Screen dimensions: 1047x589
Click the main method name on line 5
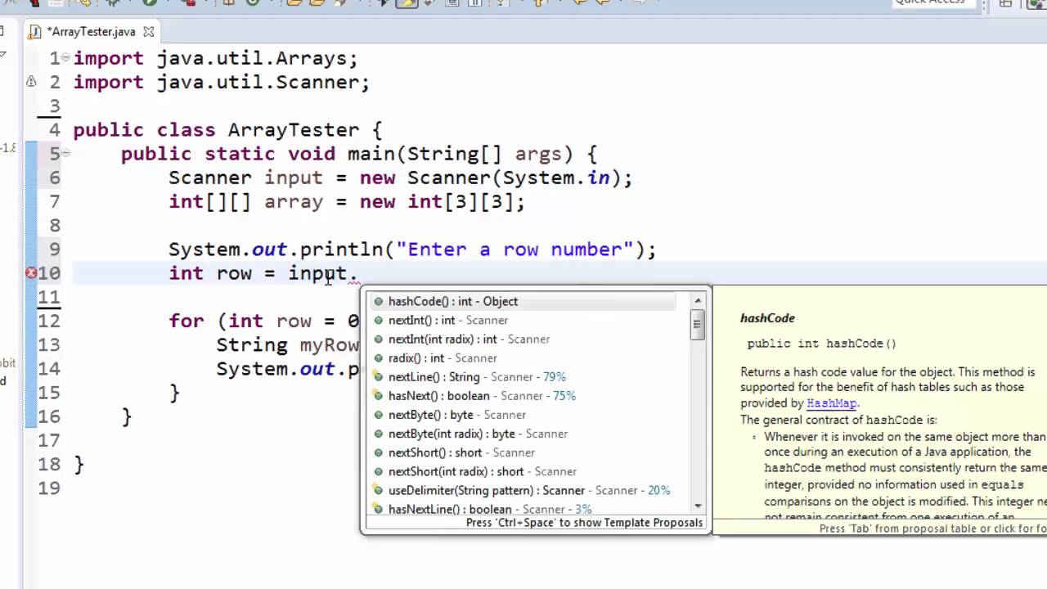pyautogui.click(x=371, y=154)
